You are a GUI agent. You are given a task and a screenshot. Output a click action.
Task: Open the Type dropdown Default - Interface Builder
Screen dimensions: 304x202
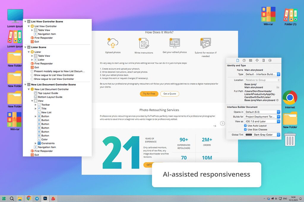coord(262,74)
